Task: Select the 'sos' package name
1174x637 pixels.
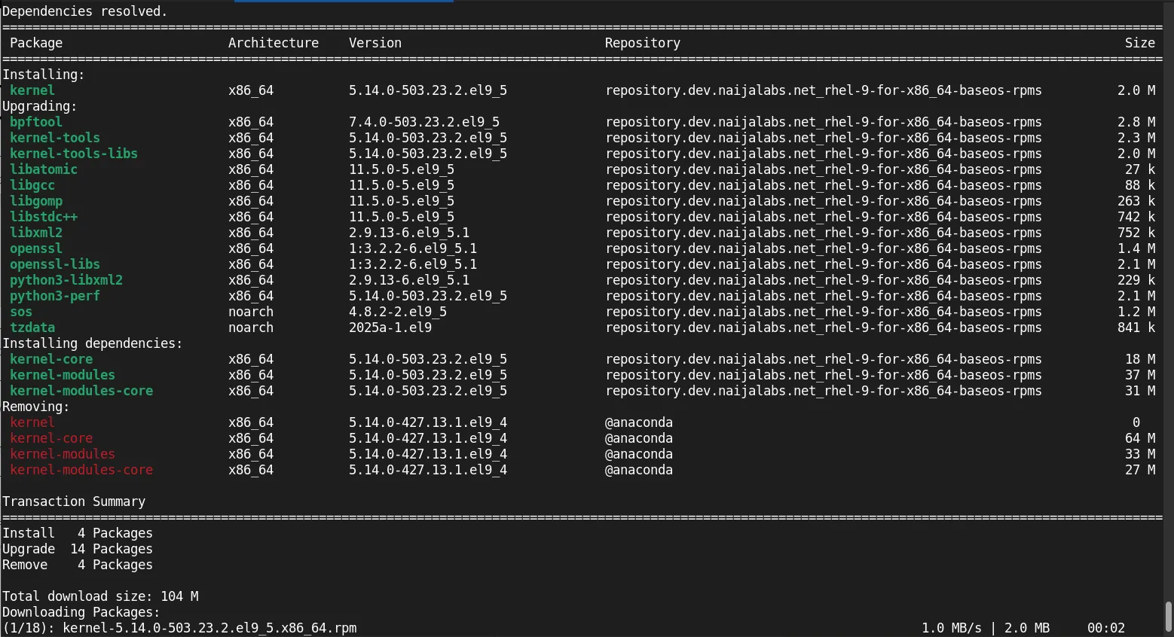Action: [x=21, y=312]
